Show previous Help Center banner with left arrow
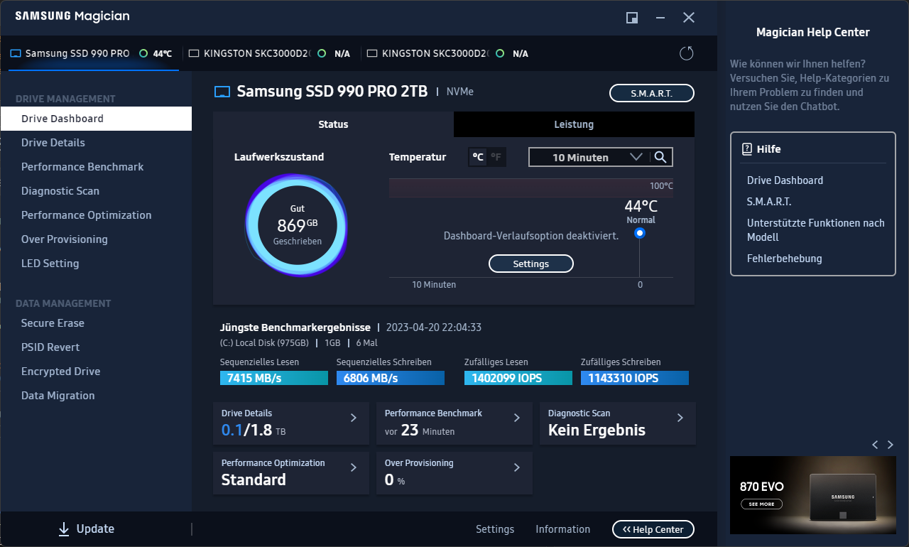The image size is (909, 547). (x=875, y=445)
